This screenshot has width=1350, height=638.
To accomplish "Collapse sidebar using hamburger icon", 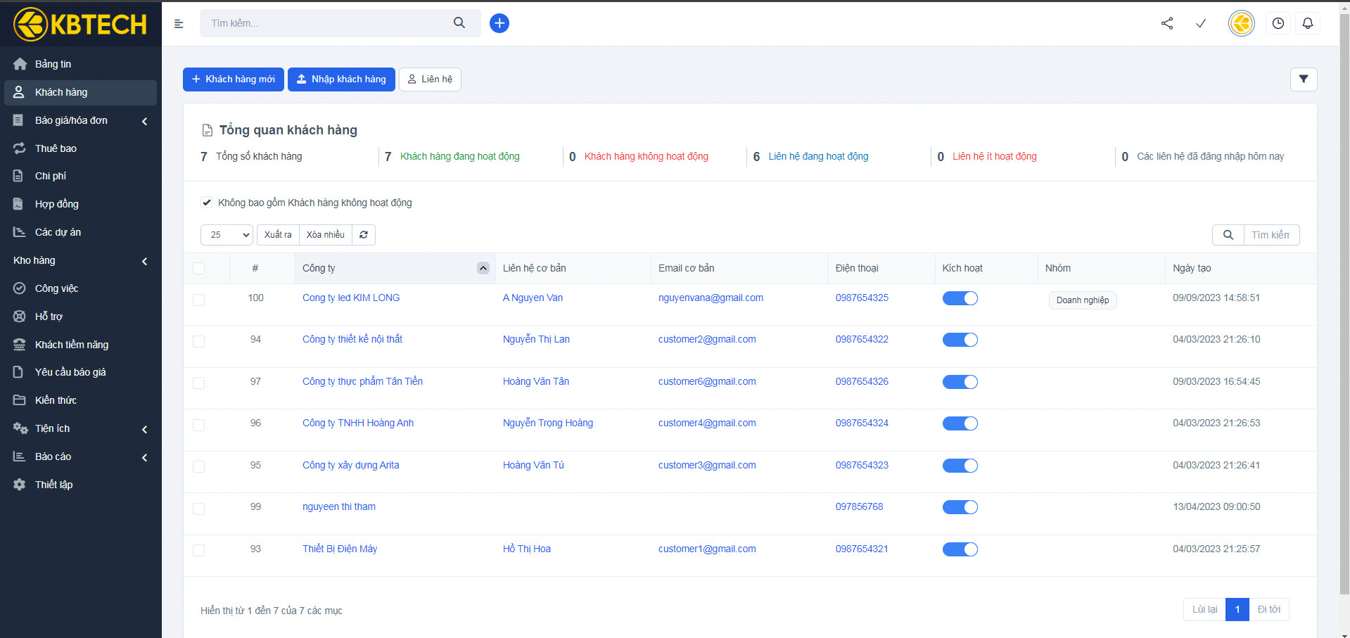I will pos(179,24).
